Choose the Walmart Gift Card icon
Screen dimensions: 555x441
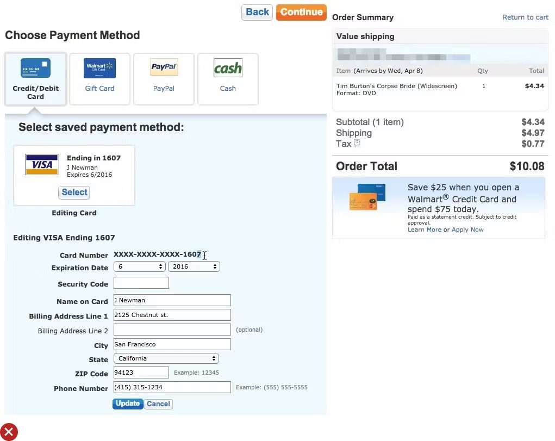[x=99, y=69]
